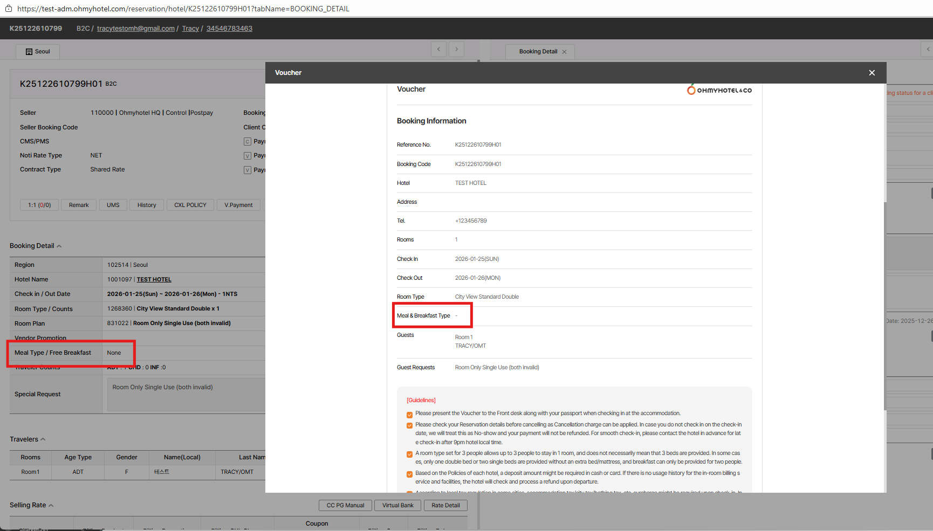The height and width of the screenshot is (531, 933).
Task: Click the hotel building icon on Seoul tab
Action: click(29, 52)
